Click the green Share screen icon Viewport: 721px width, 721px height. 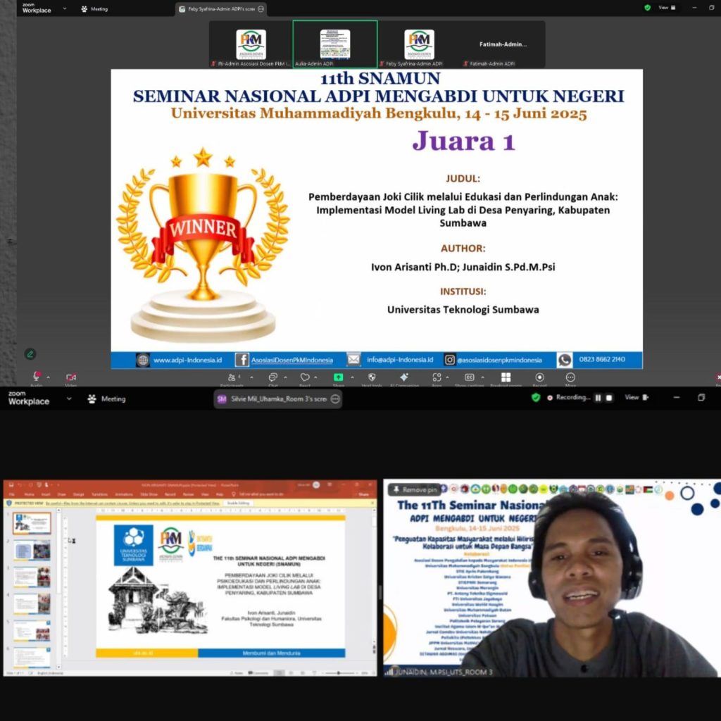[x=339, y=377]
